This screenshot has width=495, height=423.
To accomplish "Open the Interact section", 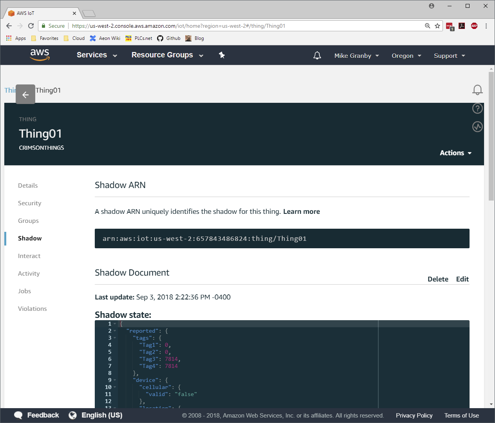I will tap(29, 256).
